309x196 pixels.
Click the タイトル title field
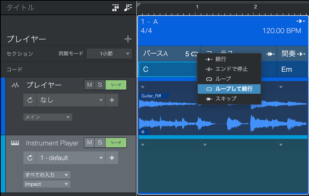20,7
